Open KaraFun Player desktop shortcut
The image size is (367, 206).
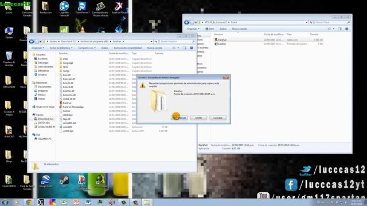pos(119,8)
